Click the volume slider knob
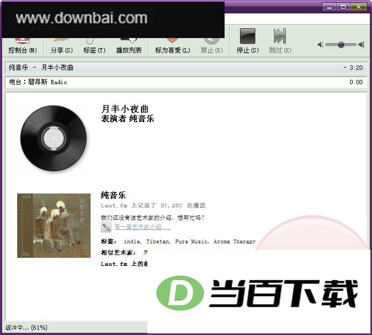 tap(341, 44)
